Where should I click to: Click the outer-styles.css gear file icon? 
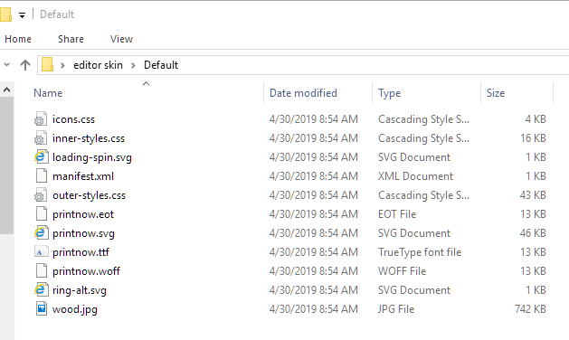click(41, 194)
